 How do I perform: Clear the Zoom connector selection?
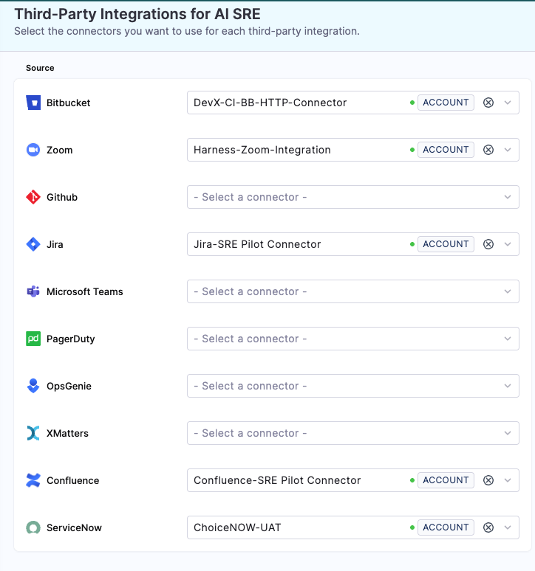pyautogui.click(x=488, y=150)
